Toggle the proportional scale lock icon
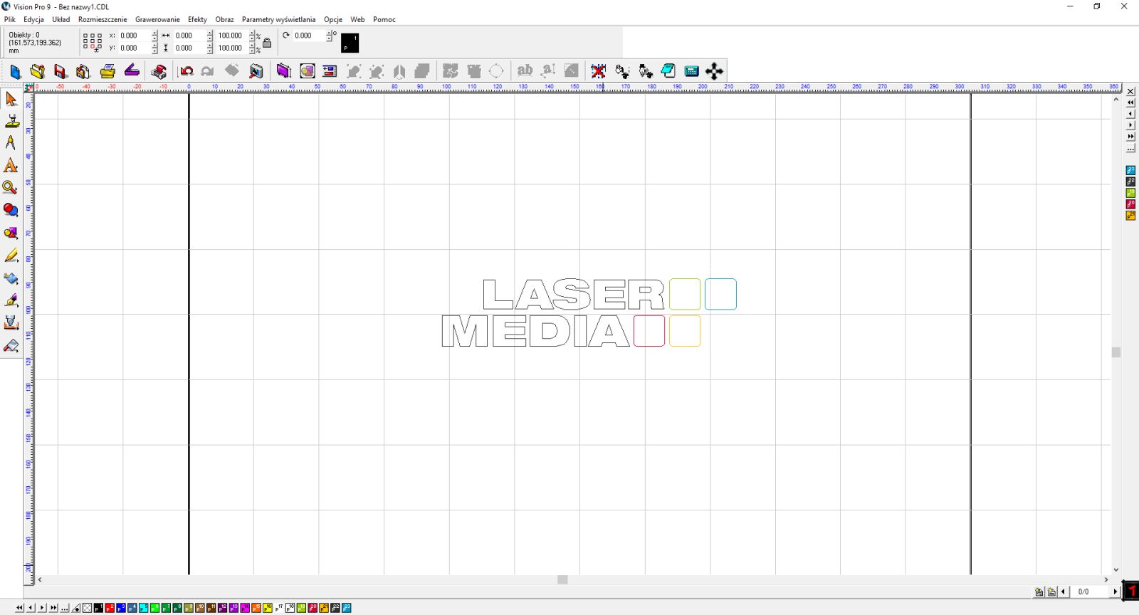 [x=267, y=43]
